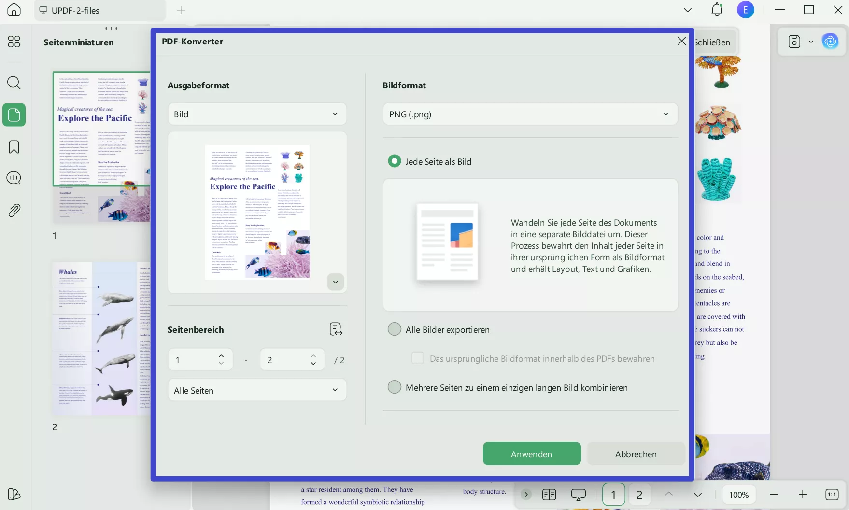849x510 pixels.
Task: Check 'Das ursprüngliche Bildformat' checkbox
Action: pos(418,358)
